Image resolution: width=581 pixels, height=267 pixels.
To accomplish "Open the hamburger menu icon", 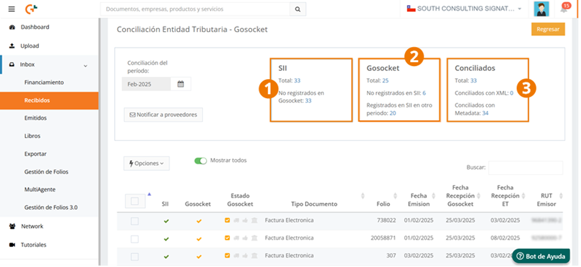I will coord(11,9).
